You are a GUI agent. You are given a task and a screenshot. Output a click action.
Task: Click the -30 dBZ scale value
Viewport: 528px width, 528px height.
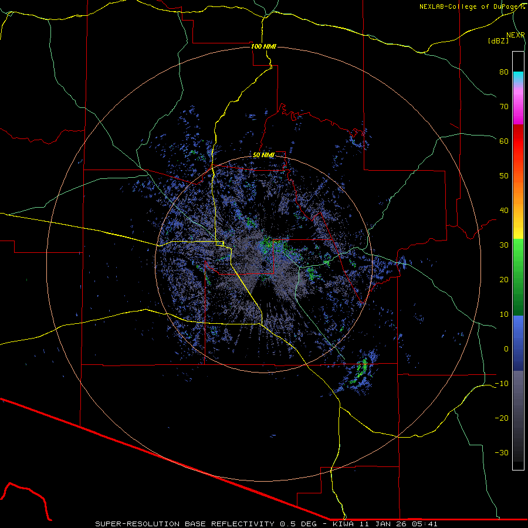pyautogui.click(x=502, y=452)
